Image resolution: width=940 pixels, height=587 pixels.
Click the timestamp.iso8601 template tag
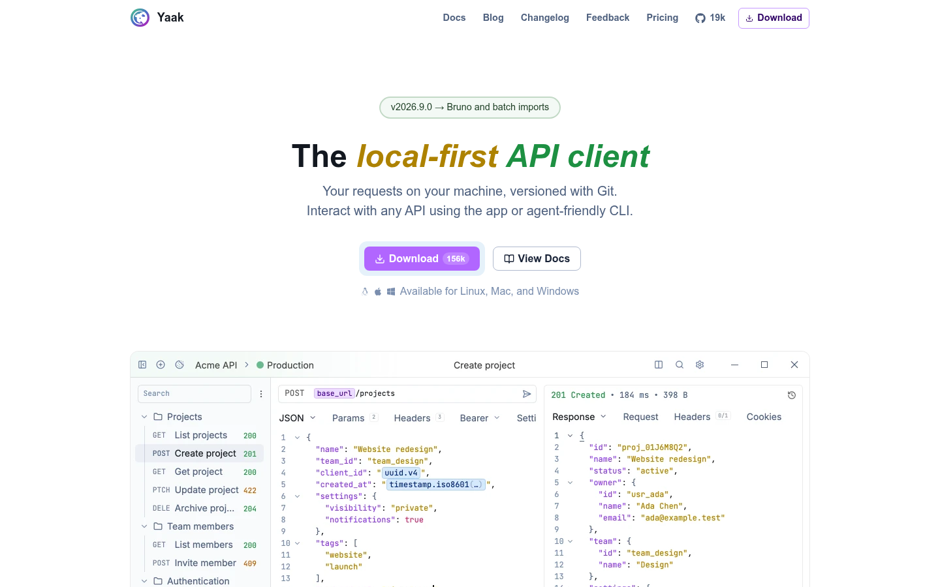coord(436,485)
